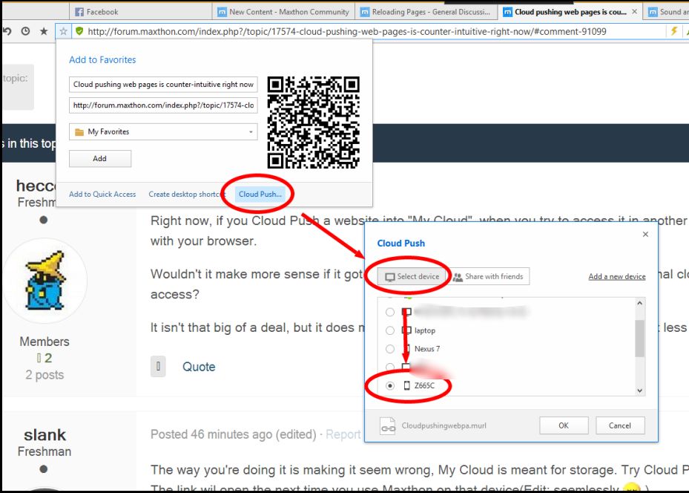Click OK in the Cloud Push dialog
Viewport: 689px width, 493px height.
(564, 425)
